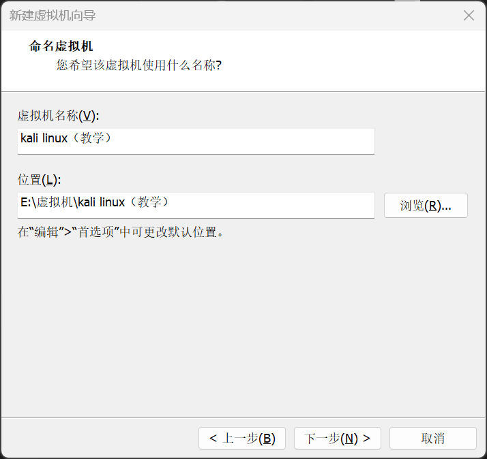
Task: Go back with 上一步(B)
Action: (x=242, y=438)
